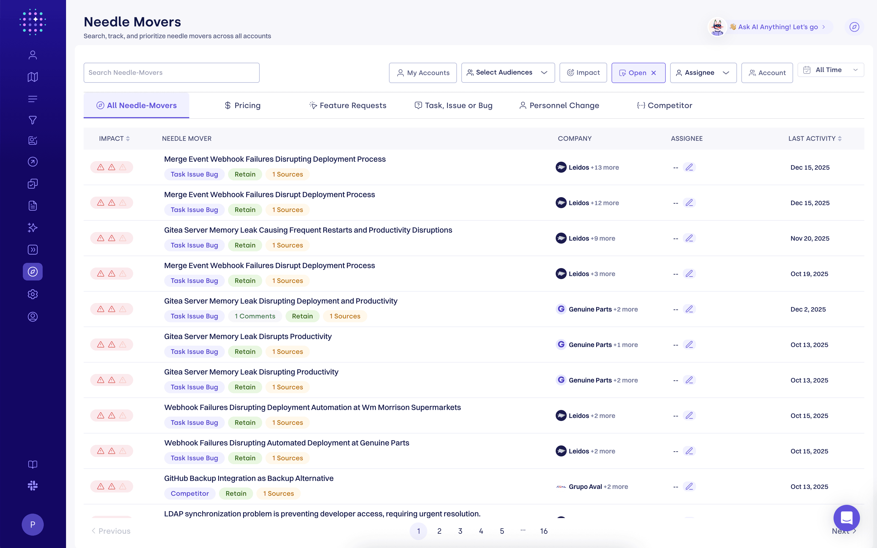Expand the Select Audiences dropdown
877x548 pixels.
tap(508, 73)
